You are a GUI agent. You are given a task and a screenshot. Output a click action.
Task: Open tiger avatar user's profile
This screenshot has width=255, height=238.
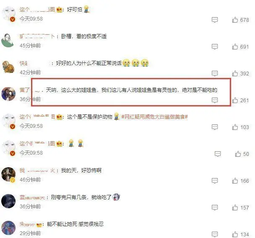8,67
